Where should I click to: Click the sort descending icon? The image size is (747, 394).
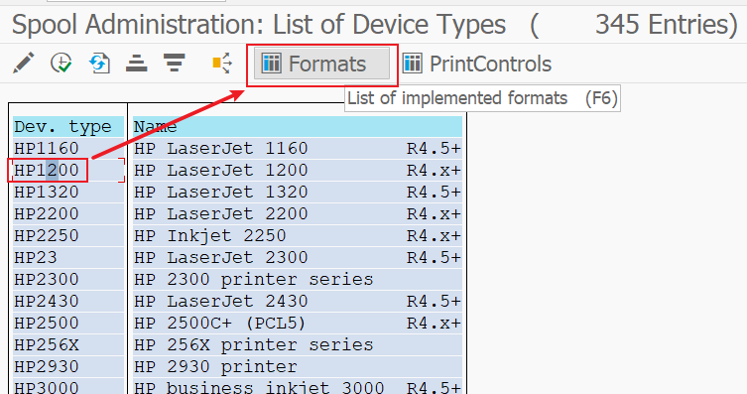174,63
